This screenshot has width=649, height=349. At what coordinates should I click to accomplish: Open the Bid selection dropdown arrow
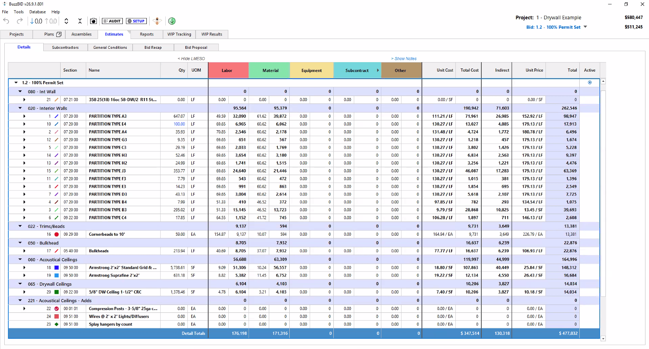585,27
